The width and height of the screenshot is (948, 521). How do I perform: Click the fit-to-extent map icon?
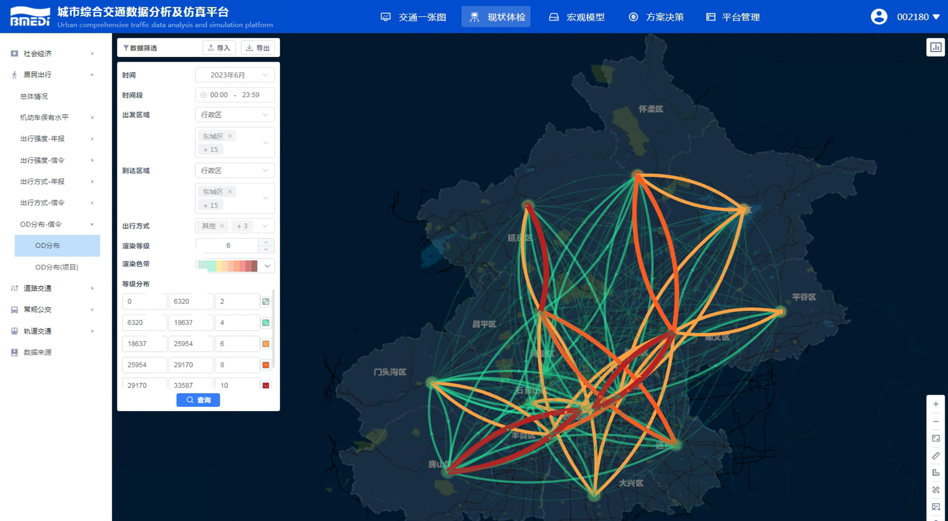[x=935, y=438]
